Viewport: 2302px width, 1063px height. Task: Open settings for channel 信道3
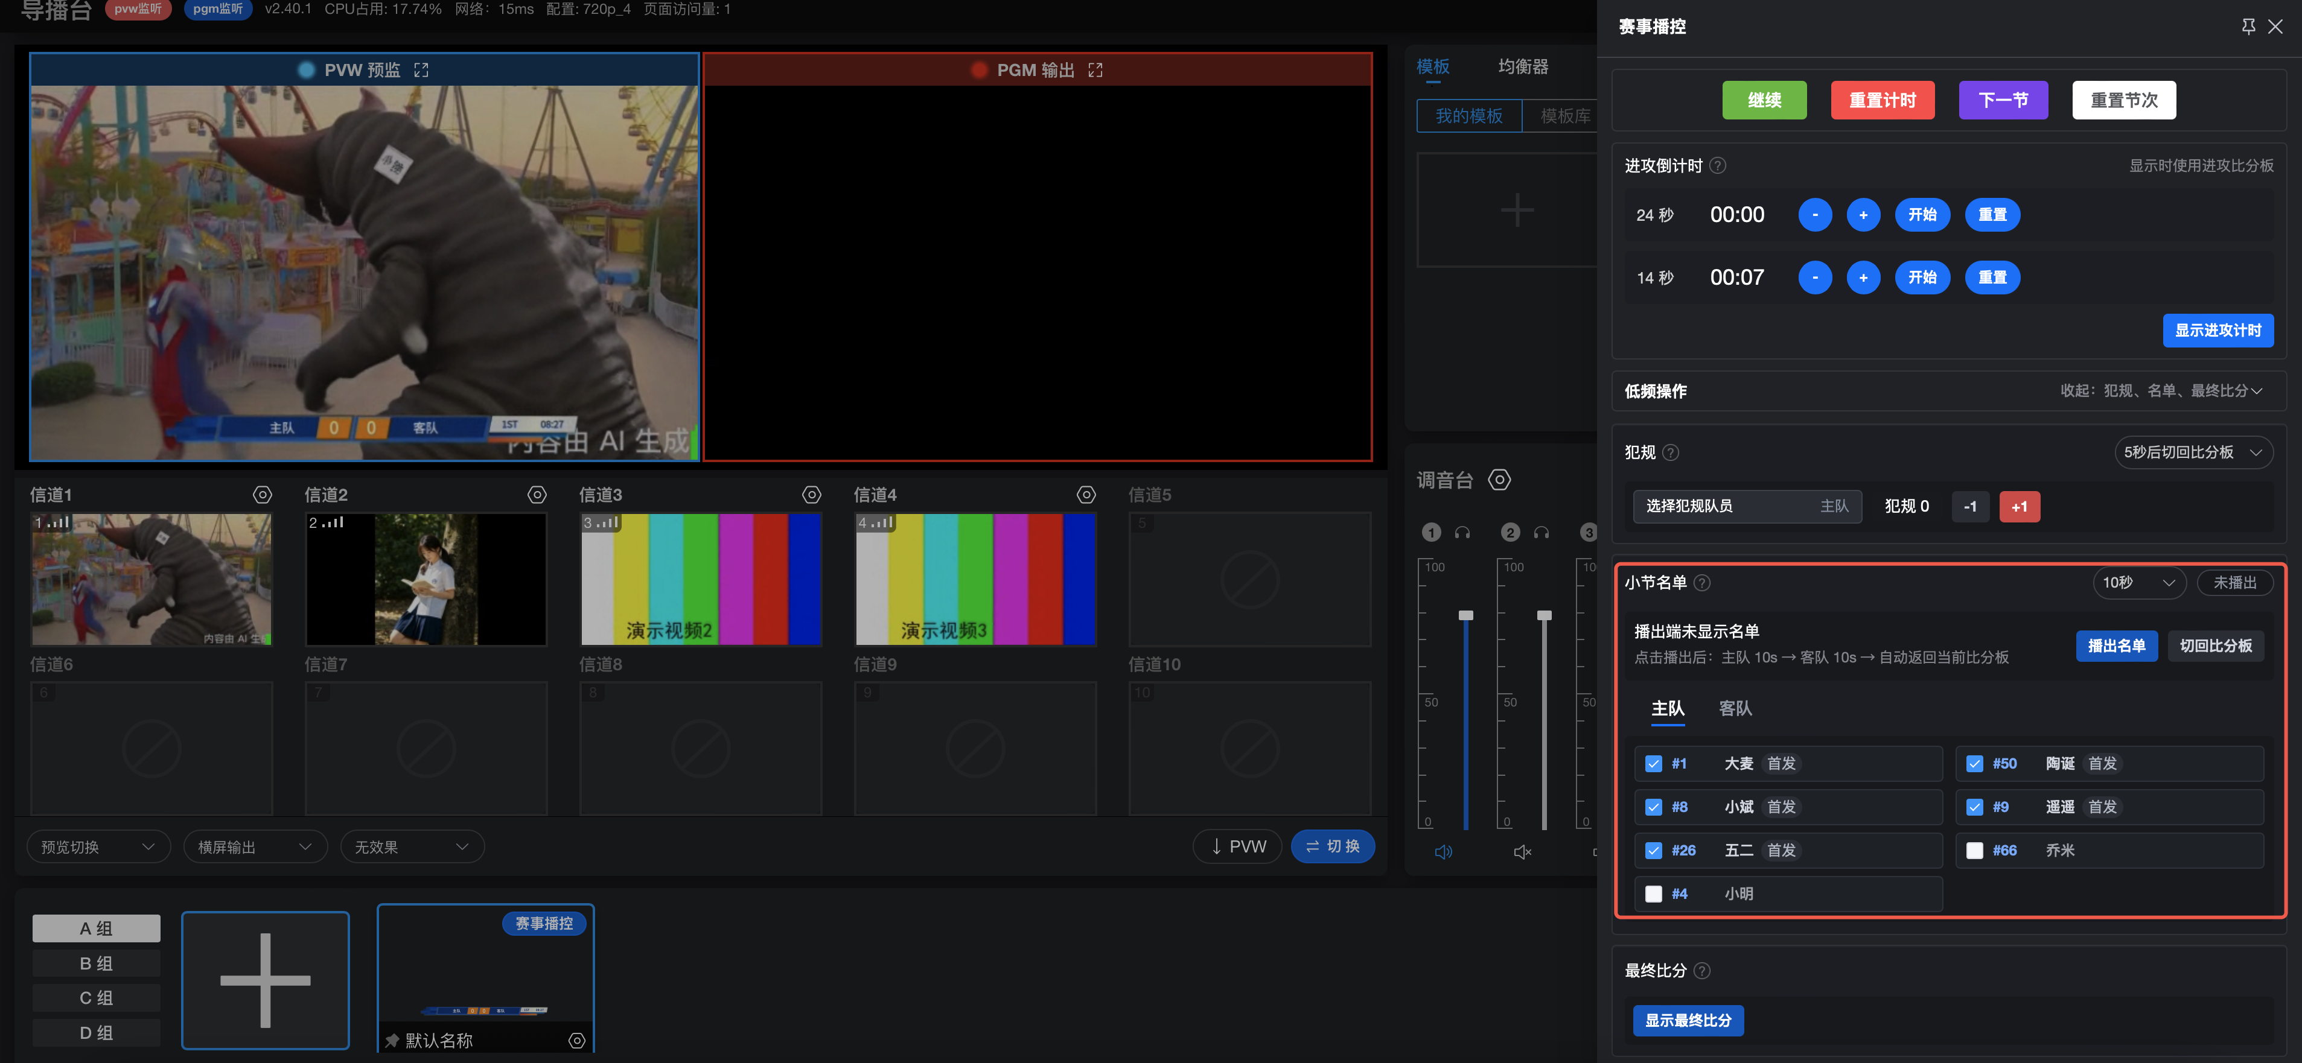tap(811, 495)
